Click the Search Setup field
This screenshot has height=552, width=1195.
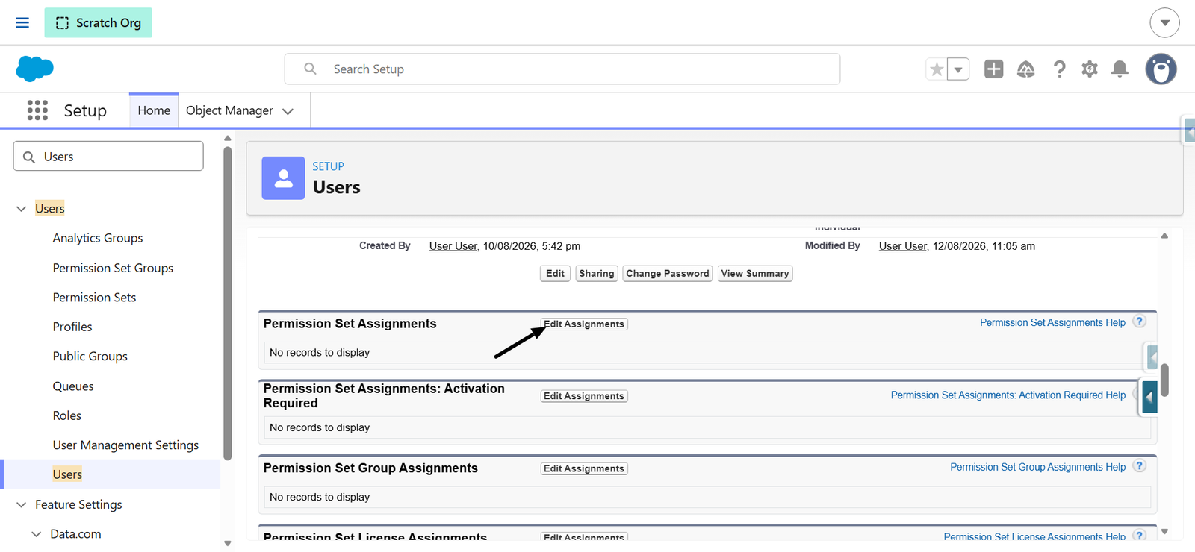562,69
